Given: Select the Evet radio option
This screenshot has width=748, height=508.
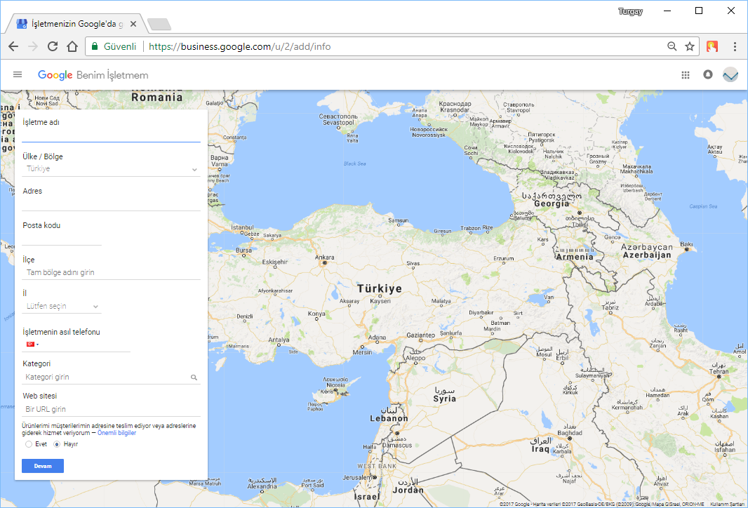Looking at the screenshot, I should point(29,444).
